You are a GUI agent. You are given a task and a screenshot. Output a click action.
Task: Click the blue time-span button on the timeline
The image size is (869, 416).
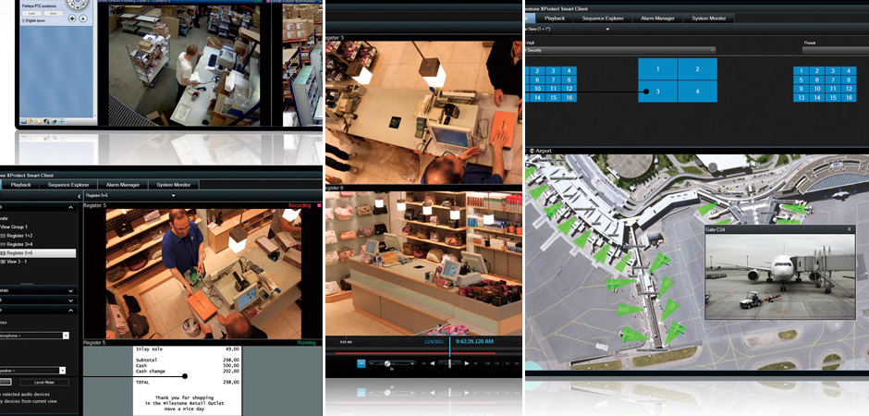361,363
